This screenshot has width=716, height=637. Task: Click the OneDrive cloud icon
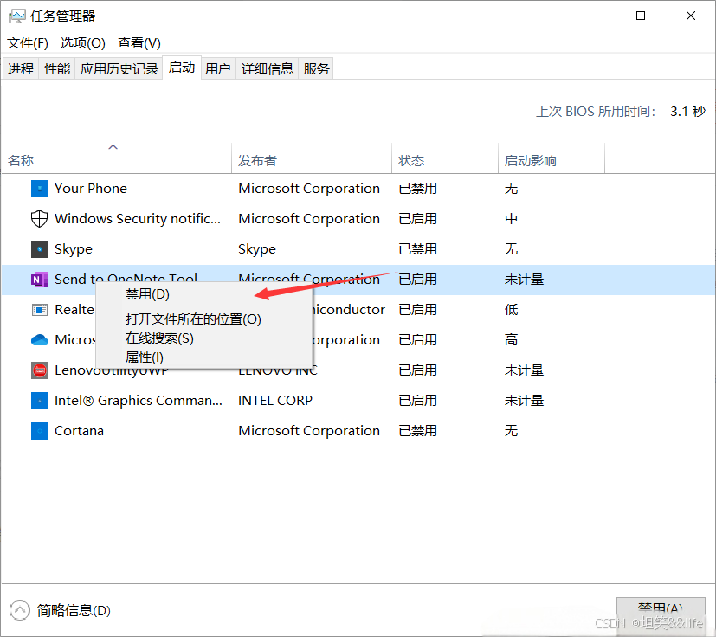click(40, 340)
